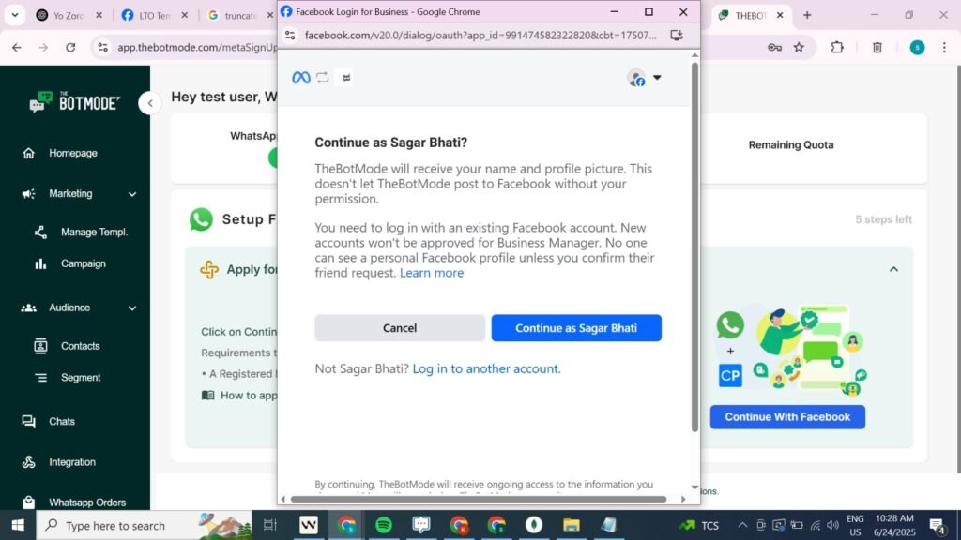Open Audience in the sidebar
This screenshot has height=540, width=961.
click(x=69, y=307)
